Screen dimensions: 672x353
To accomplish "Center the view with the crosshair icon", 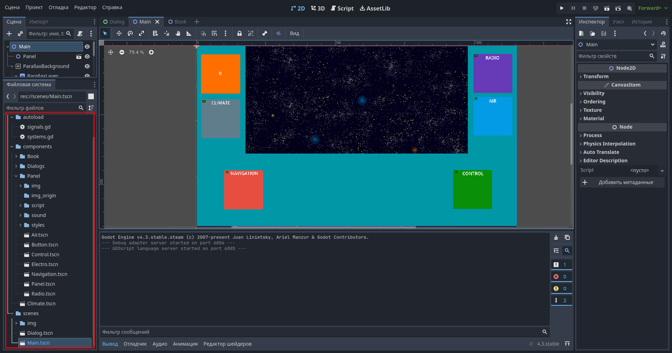I will [x=110, y=52].
